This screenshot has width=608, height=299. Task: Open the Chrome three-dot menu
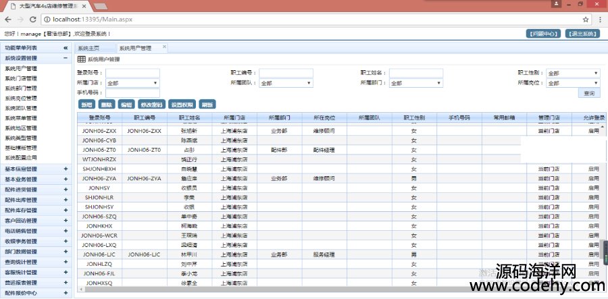598,20
